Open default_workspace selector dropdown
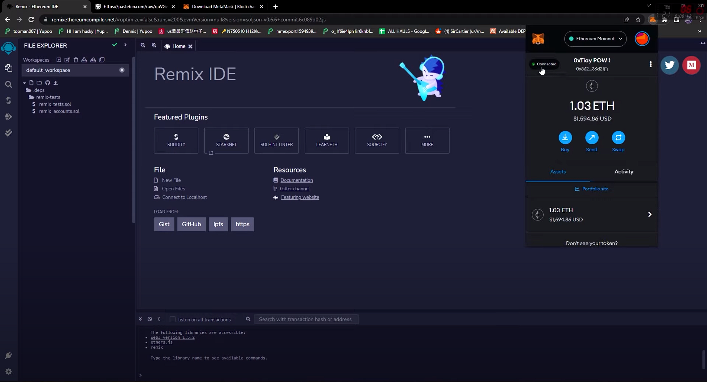Screen dimensions: 707x382 click(x=75, y=70)
